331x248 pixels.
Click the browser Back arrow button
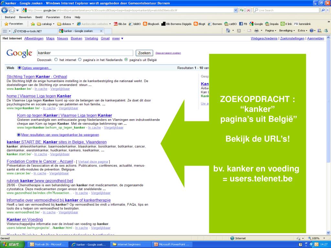(x=5, y=10)
